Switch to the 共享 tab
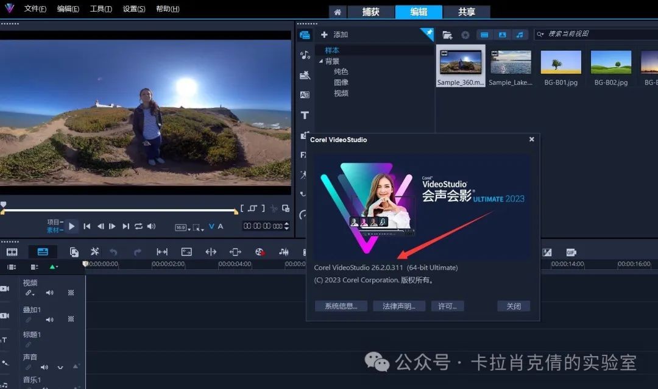 pos(467,12)
